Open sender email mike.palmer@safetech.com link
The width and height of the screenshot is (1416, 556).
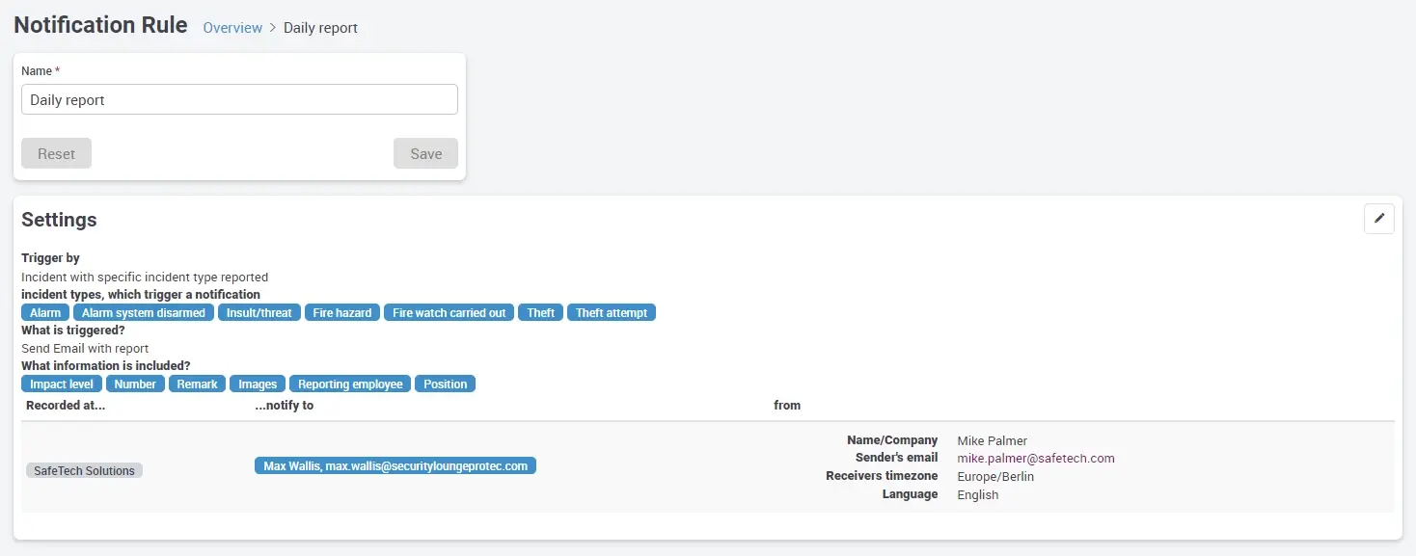(1035, 459)
